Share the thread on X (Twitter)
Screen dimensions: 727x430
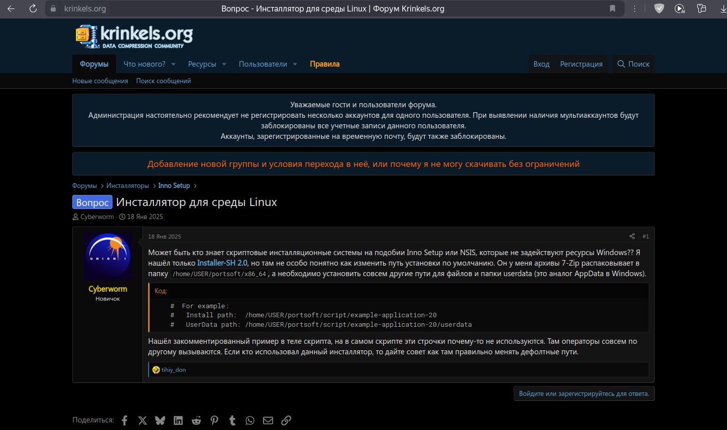(x=143, y=420)
